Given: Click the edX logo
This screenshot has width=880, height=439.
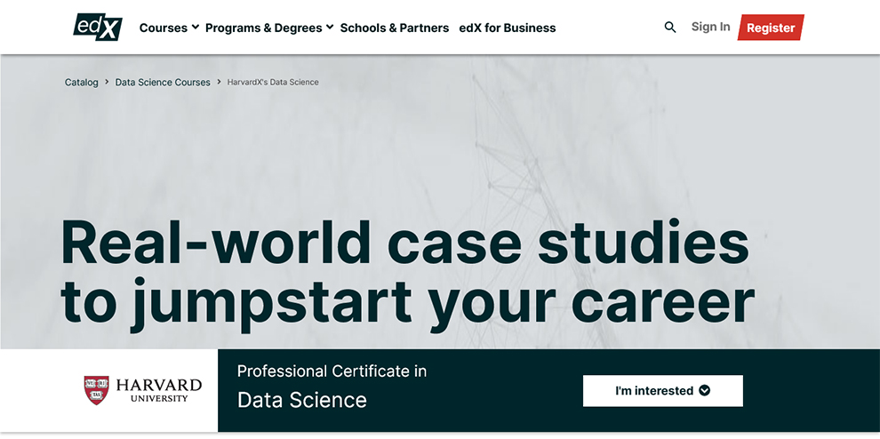Looking at the screenshot, I should tap(98, 27).
